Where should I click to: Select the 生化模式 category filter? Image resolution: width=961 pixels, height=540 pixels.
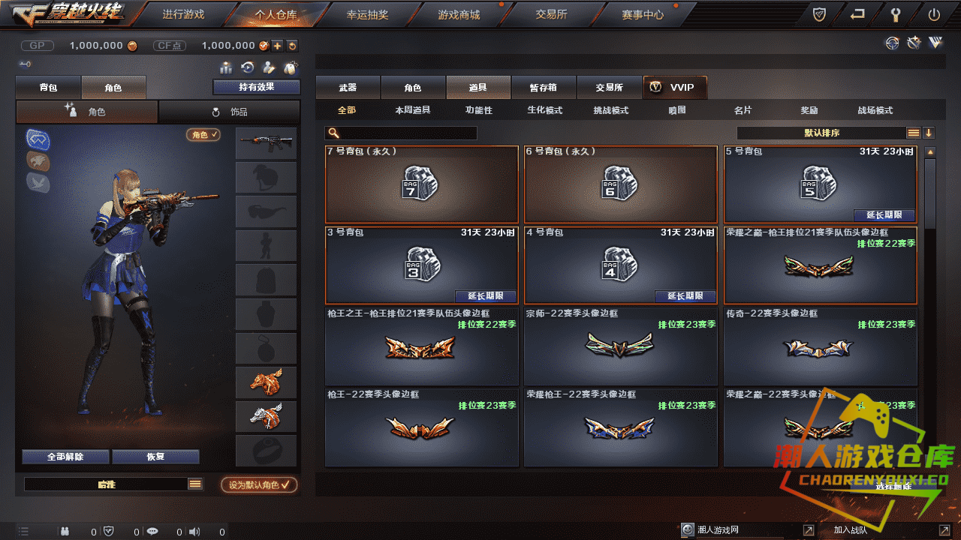click(545, 110)
